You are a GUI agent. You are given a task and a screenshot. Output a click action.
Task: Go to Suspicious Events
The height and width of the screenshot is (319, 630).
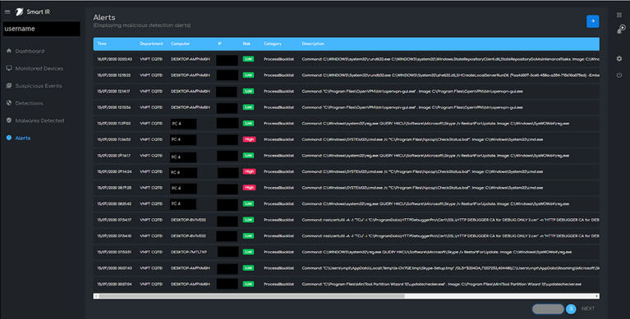[x=39, y=86]
